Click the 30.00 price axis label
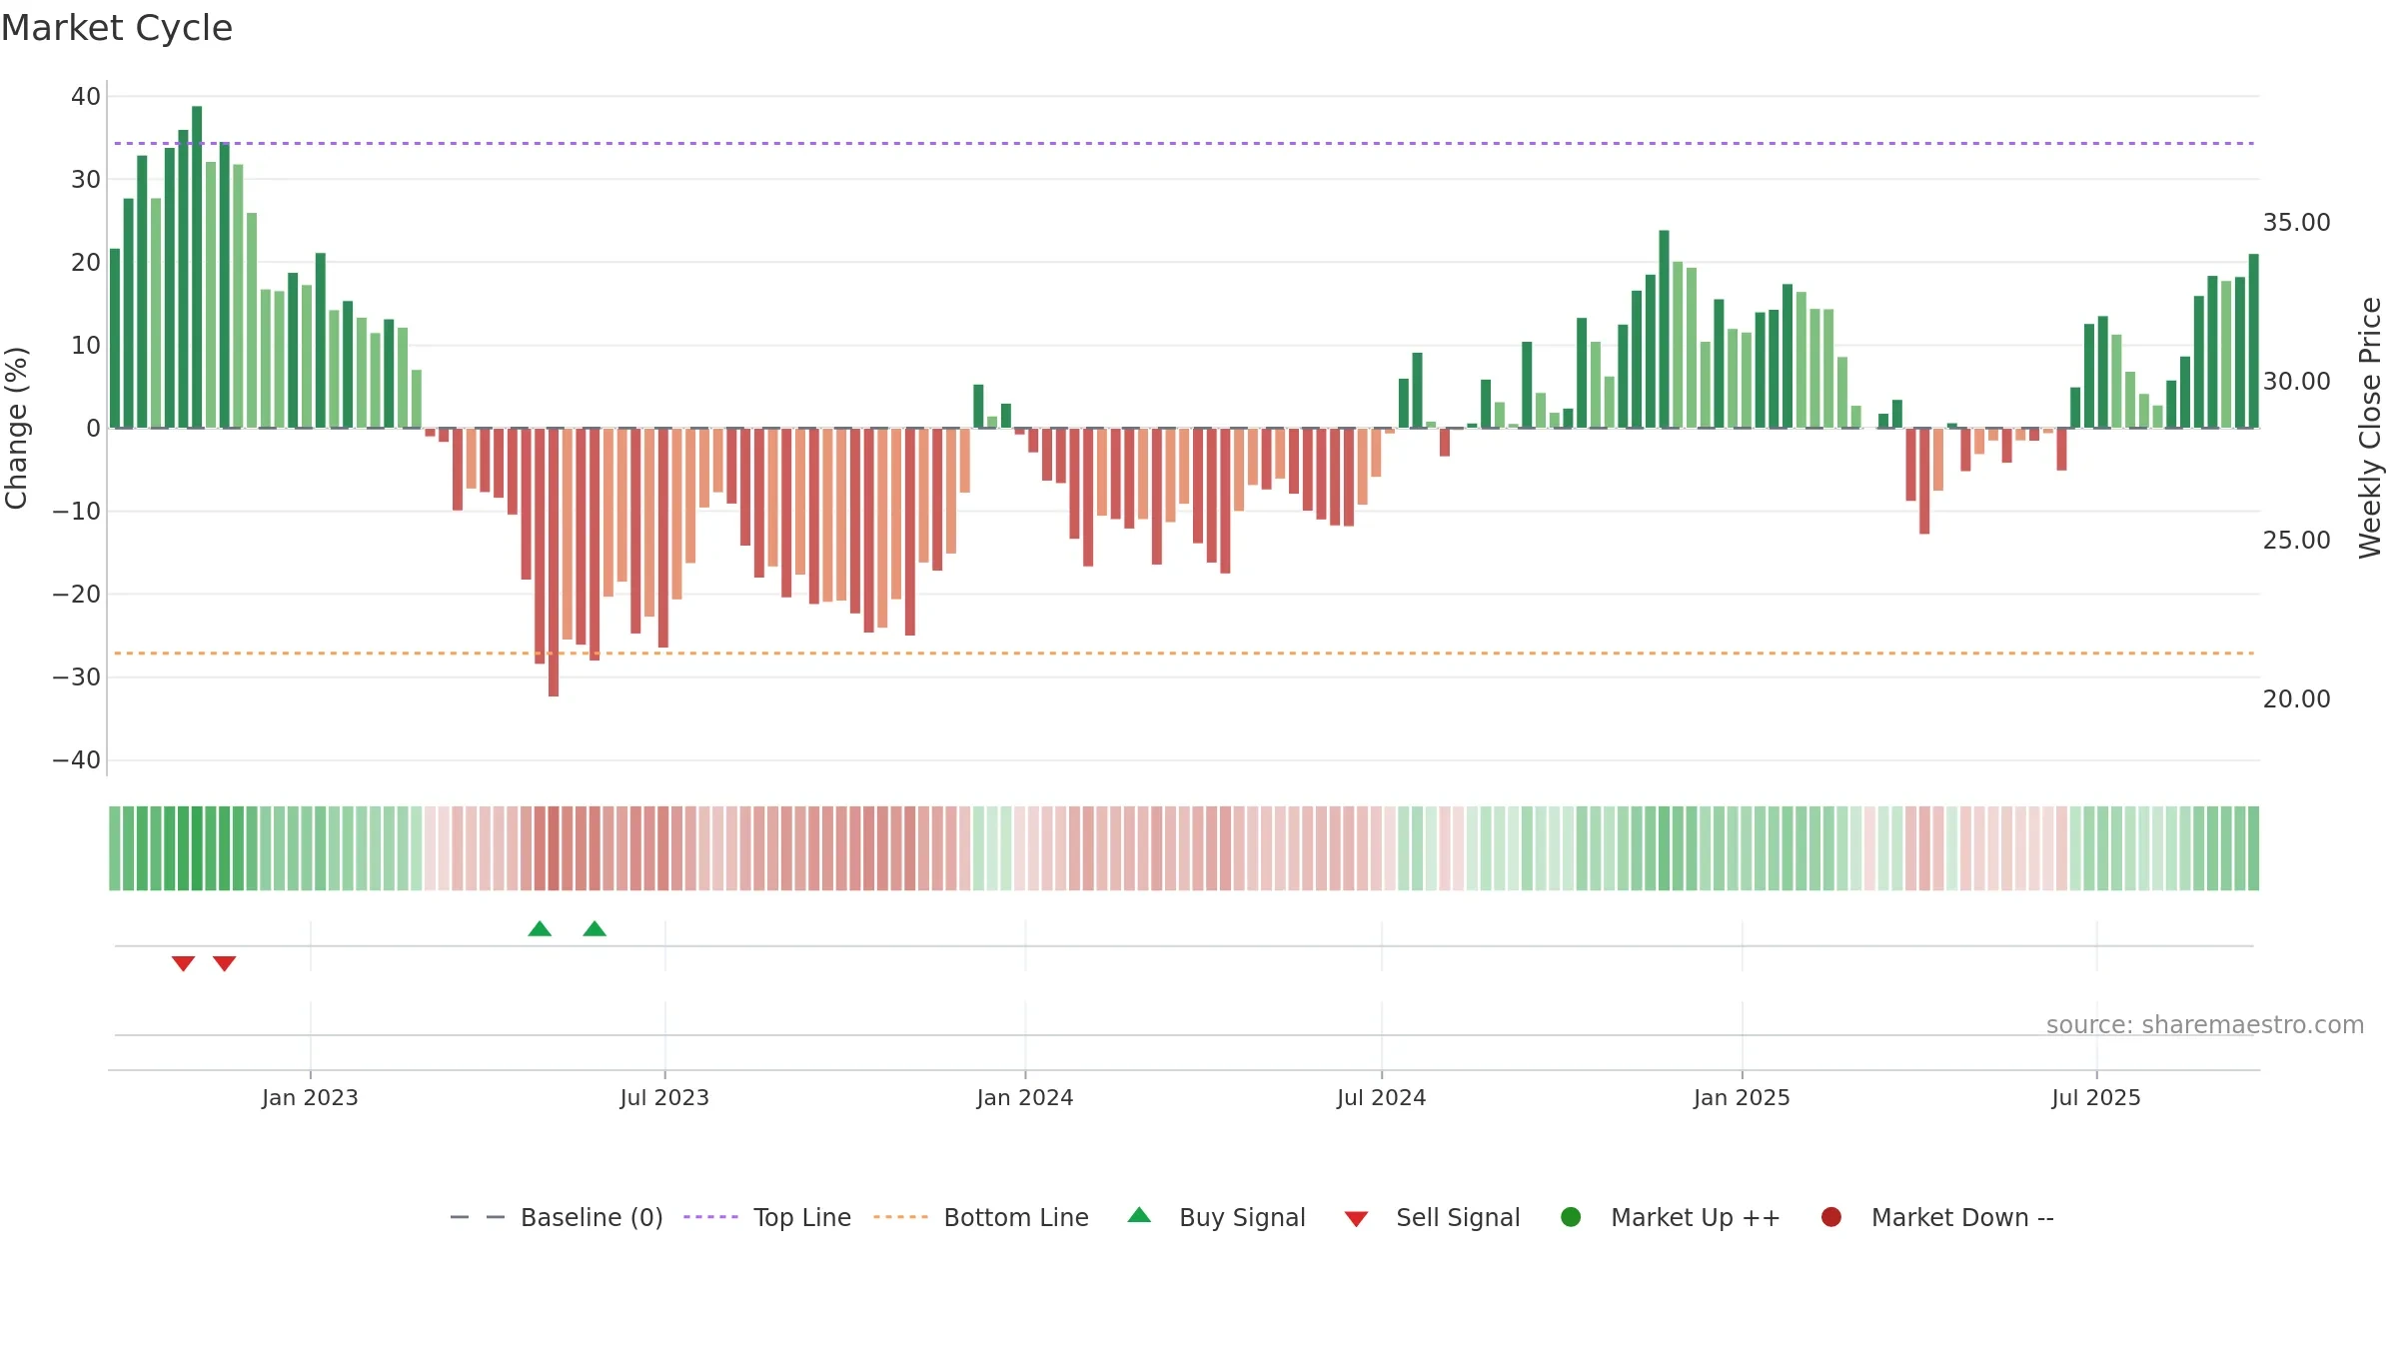 coord(2296,381)
